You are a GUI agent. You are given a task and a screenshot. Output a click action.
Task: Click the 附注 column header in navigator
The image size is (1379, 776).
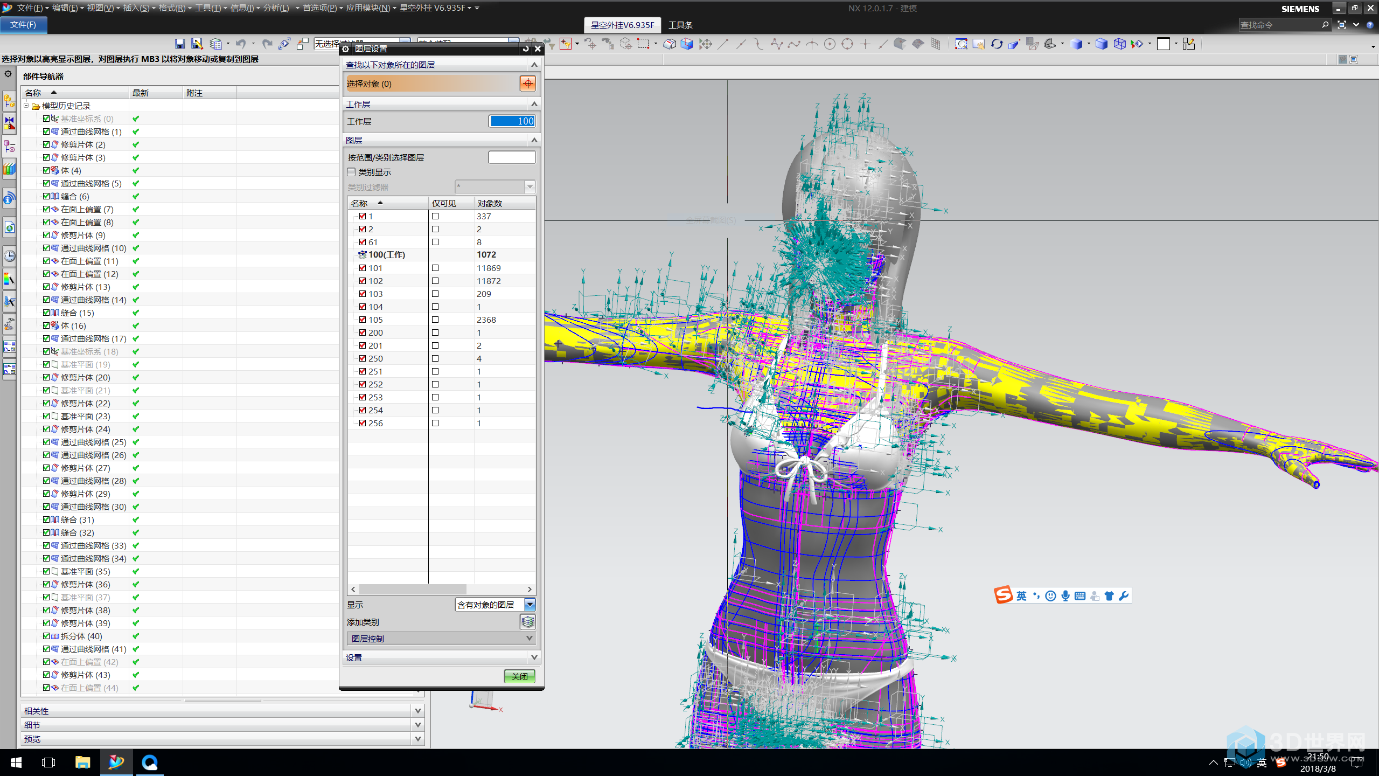(x=210, y=93)
